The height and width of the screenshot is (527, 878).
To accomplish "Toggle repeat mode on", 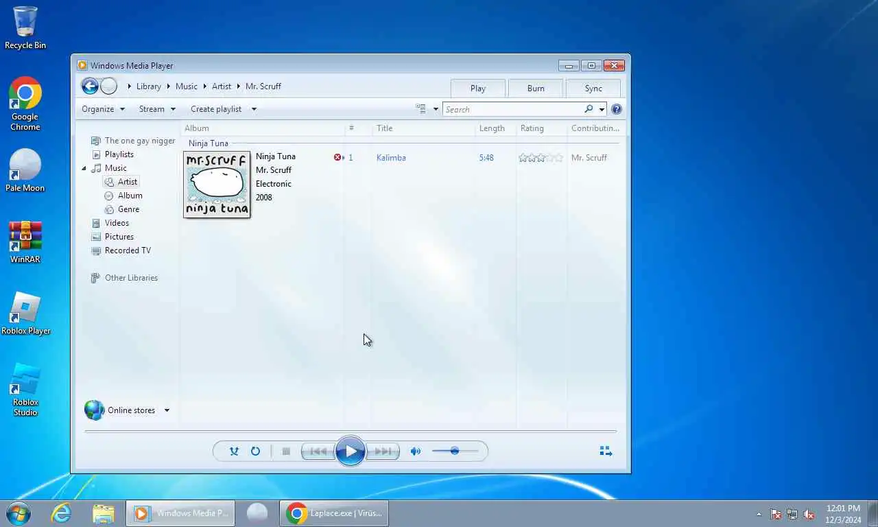I will click(255, 451).
